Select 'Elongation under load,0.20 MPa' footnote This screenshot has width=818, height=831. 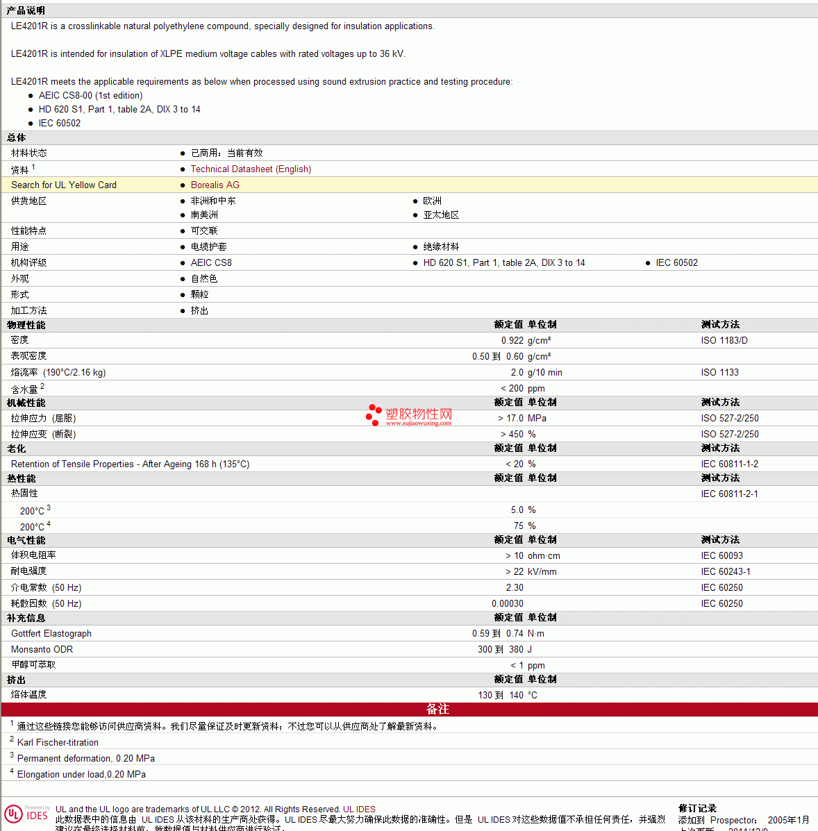(x=81, y=774)
